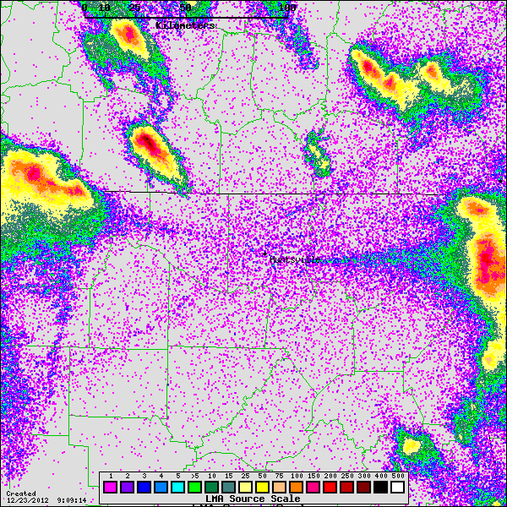Click the 50 mark on distance scale

[185, 8]
